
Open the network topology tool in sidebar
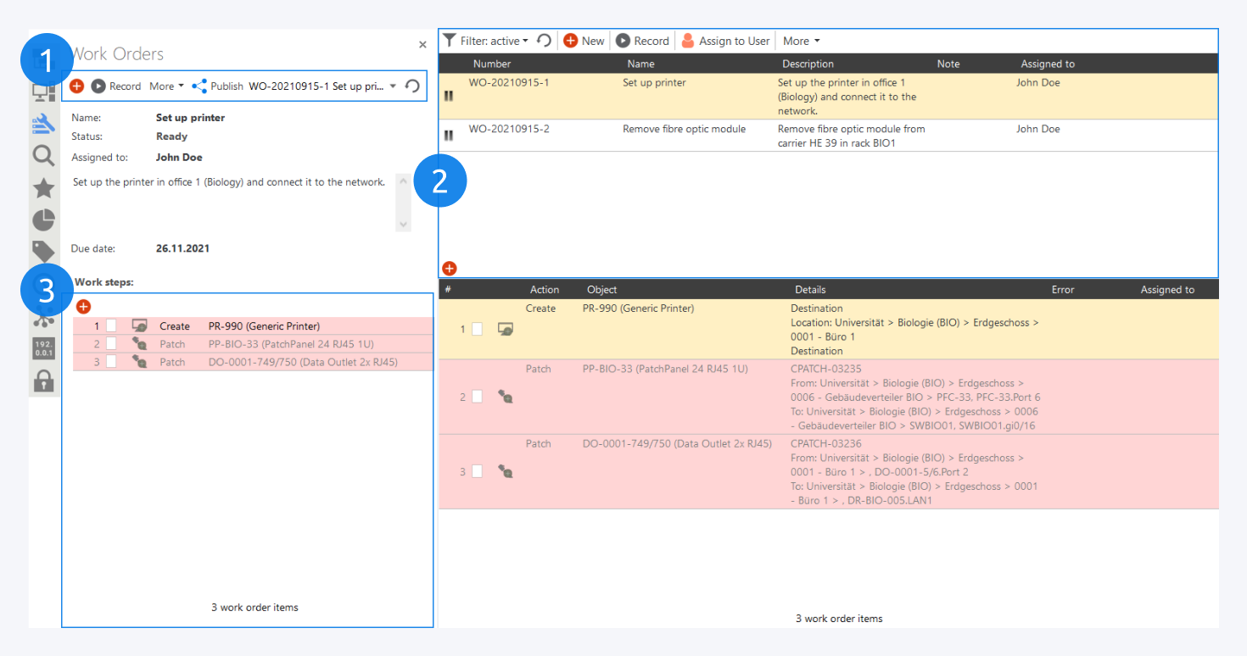tap(44, 322)
